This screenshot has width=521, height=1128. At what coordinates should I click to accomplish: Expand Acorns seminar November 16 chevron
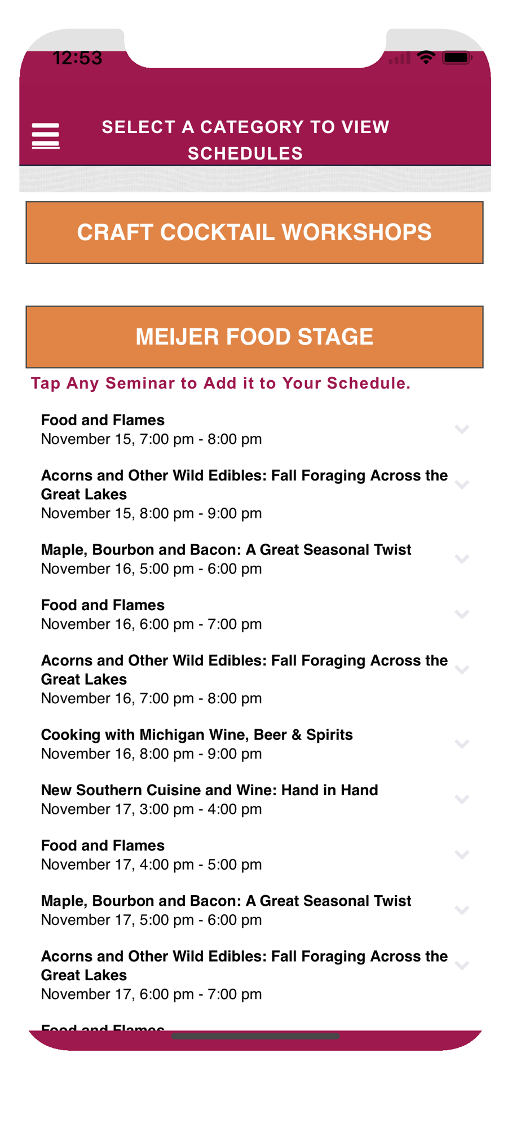click(x=462, y=670)
